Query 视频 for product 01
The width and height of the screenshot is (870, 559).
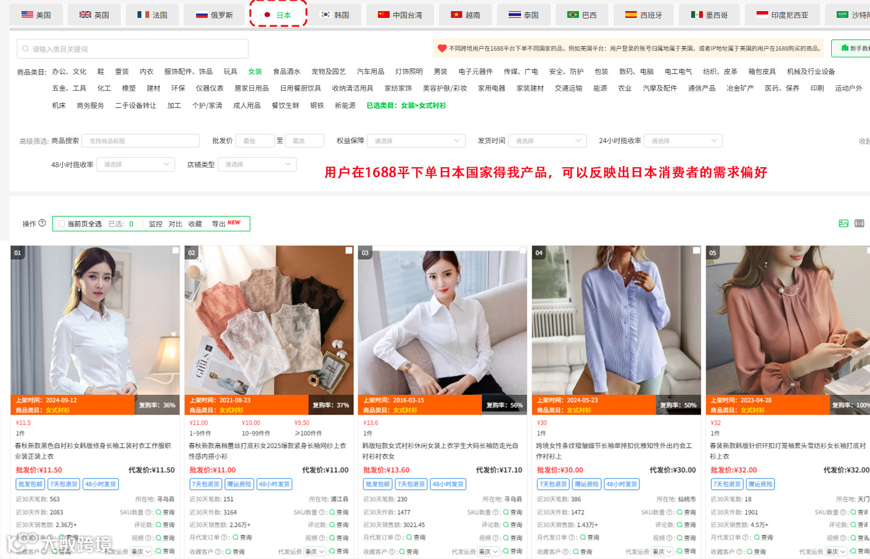pyautogui.click(x=165, y=538)
